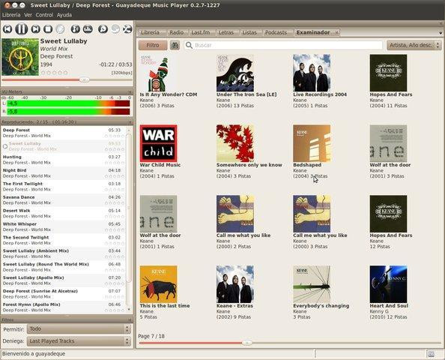Select the War Child Music album cover

point(158,143)
